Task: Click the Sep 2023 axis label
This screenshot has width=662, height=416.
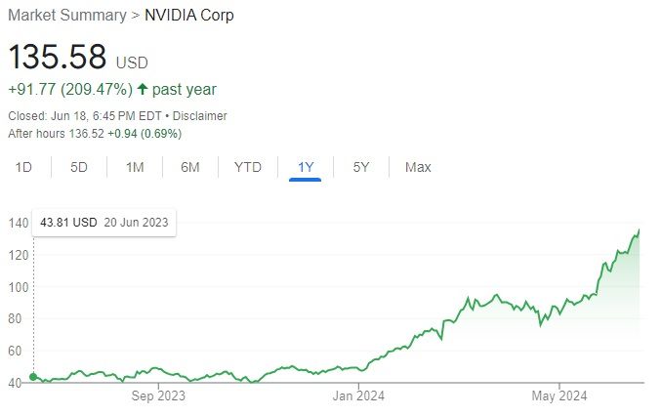Action: click(157, 395)
